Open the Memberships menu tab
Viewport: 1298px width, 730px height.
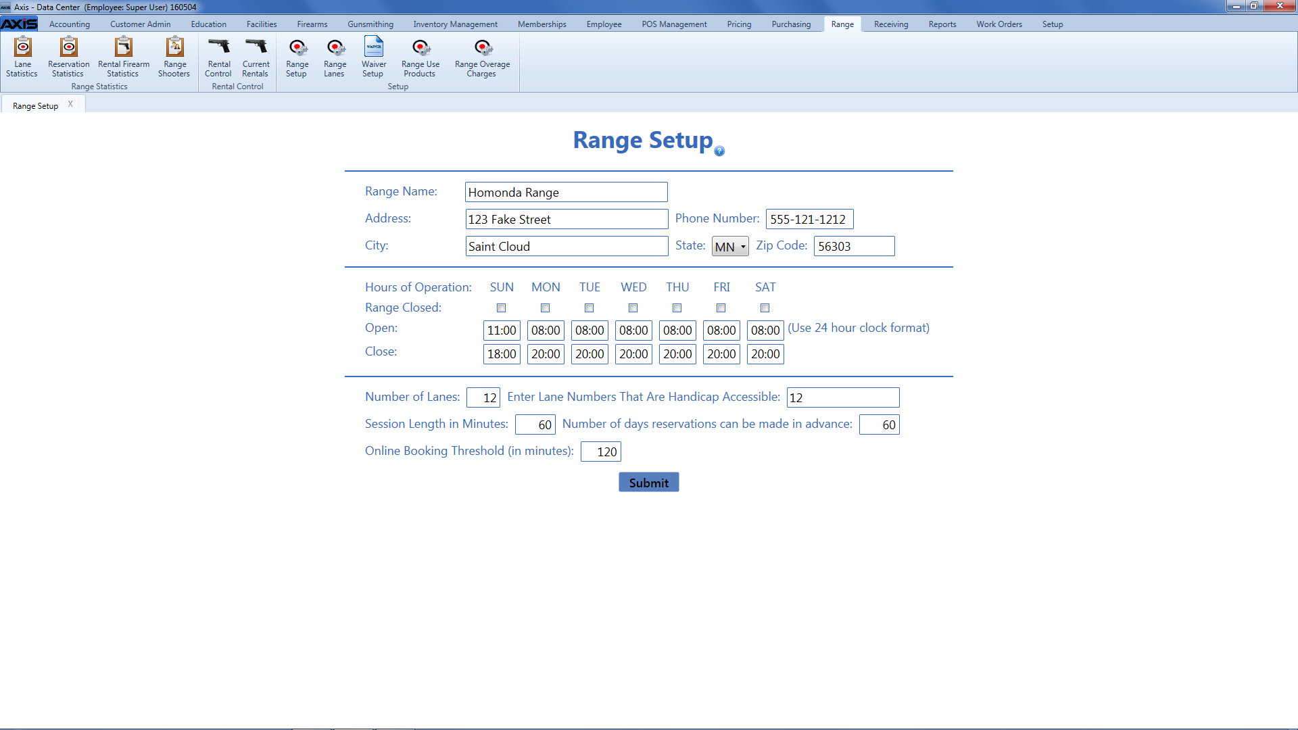point(542,24)
